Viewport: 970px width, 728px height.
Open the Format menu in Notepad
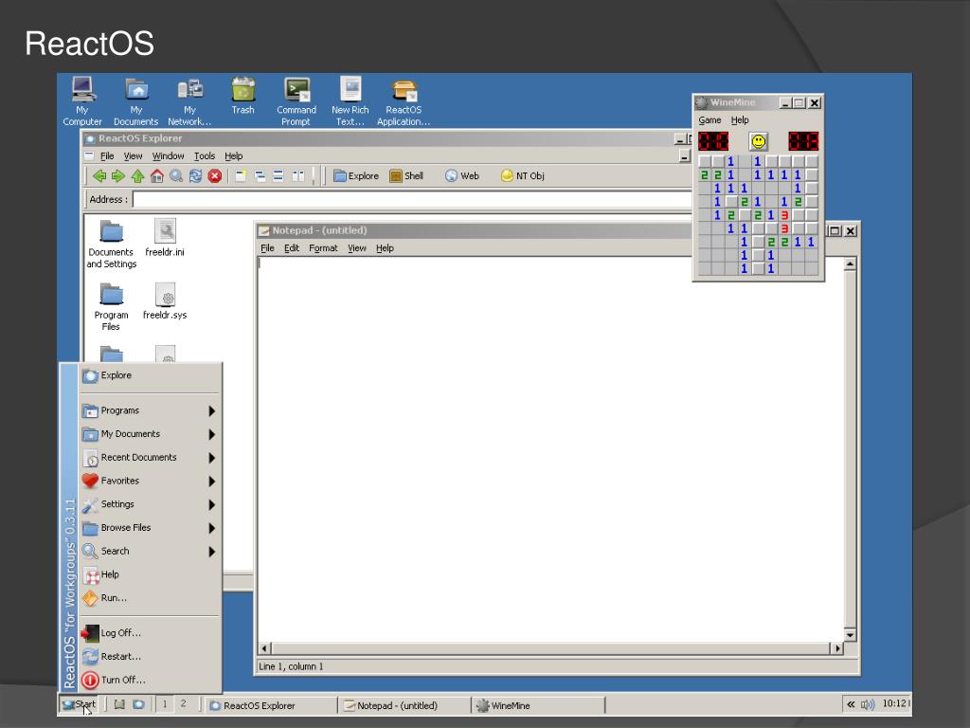324,248
